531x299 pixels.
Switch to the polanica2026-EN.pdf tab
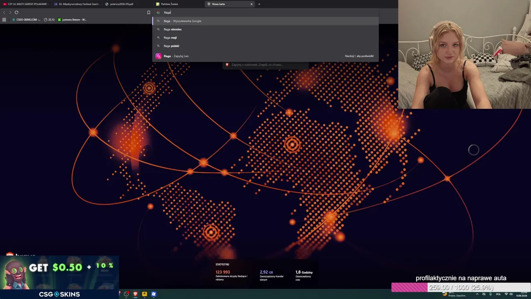127,4
